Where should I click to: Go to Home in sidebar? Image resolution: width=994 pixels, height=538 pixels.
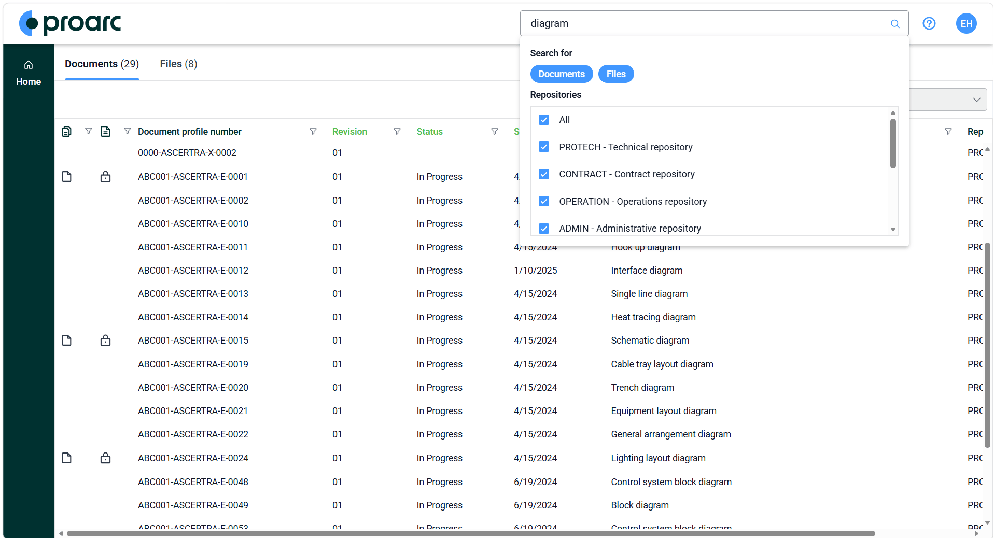[29, 73]
